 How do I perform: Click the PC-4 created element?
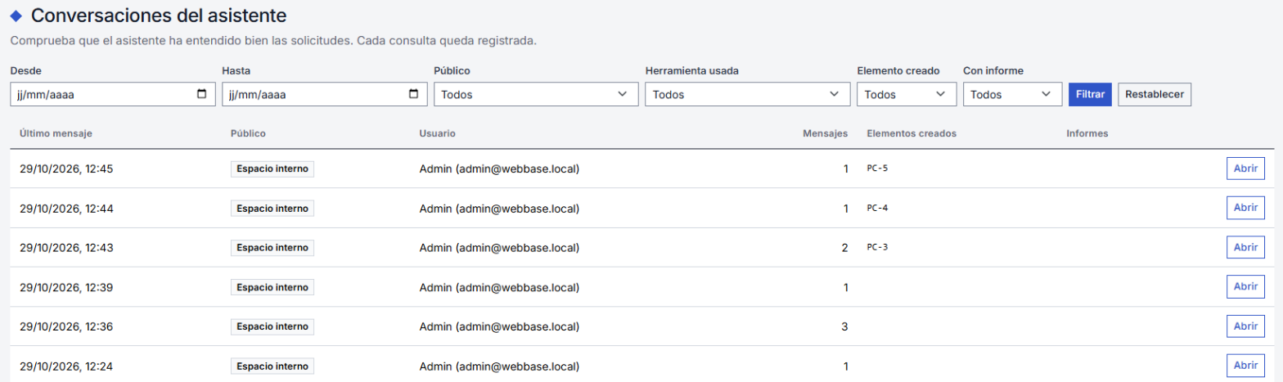pyautogui.click(x=877, y=208)
